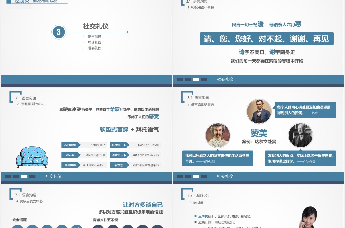This screenshot has width=345, height=228.
Task: Click the 餐宴礼仪 bullet item
Action: tap(95, 48)
